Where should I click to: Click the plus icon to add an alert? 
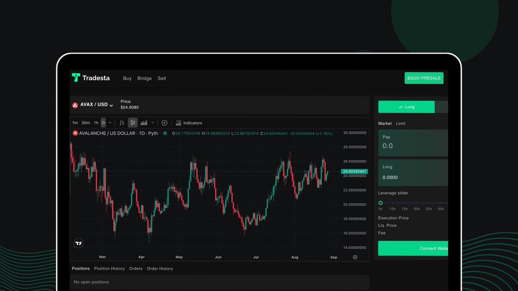tap(164, 123)
